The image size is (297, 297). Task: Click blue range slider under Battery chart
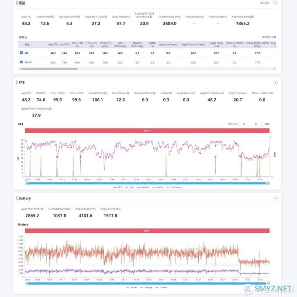147,283
